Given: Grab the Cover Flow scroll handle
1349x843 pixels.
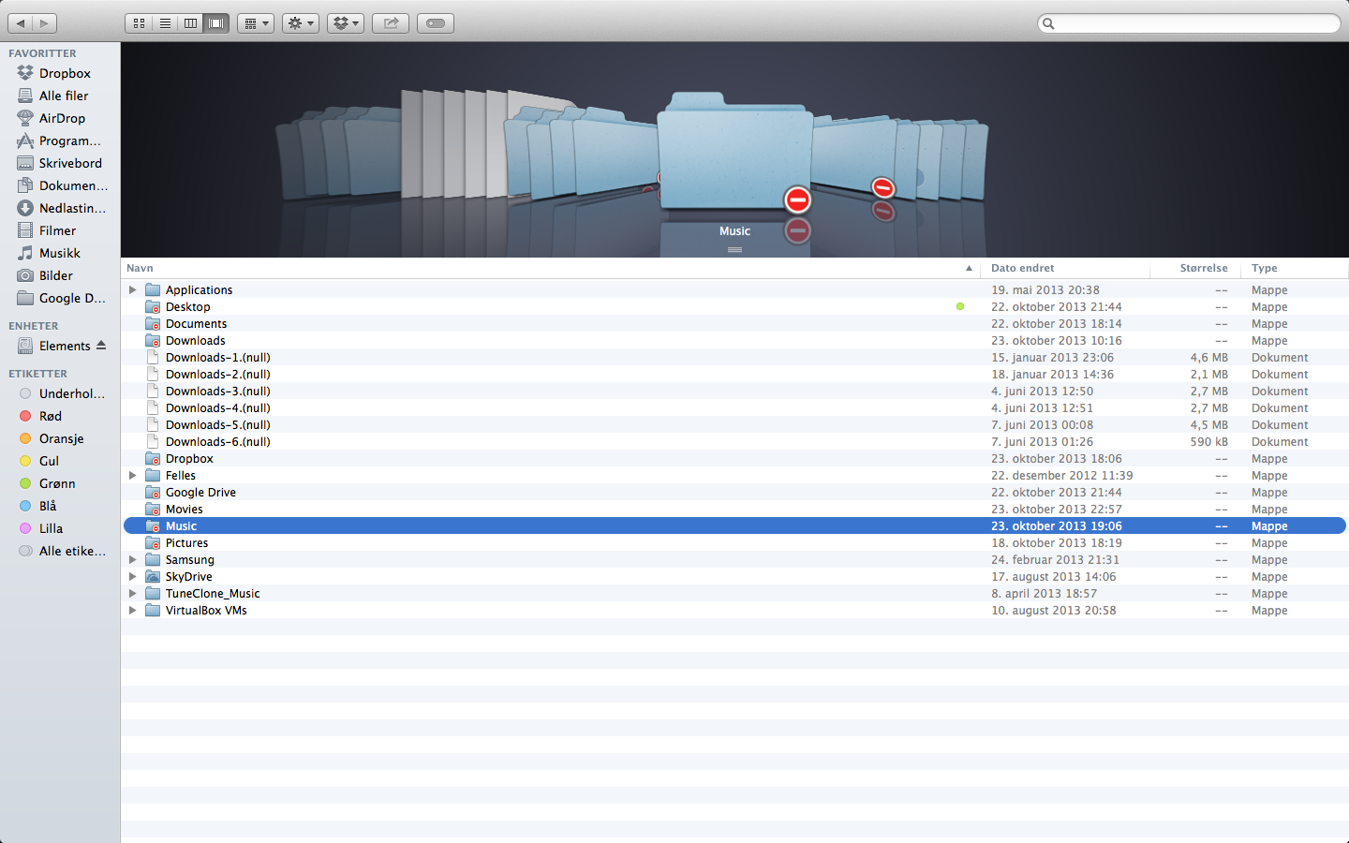Looking at the screenshot, I should [734, 250].
